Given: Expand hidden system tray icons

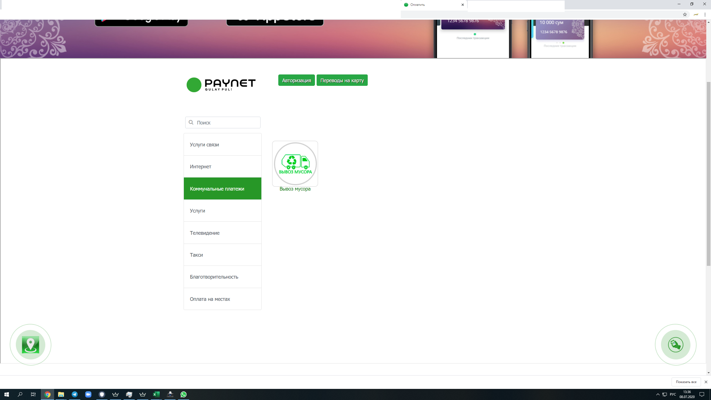Looking at the screenshot, I should [x=658, y=394].
